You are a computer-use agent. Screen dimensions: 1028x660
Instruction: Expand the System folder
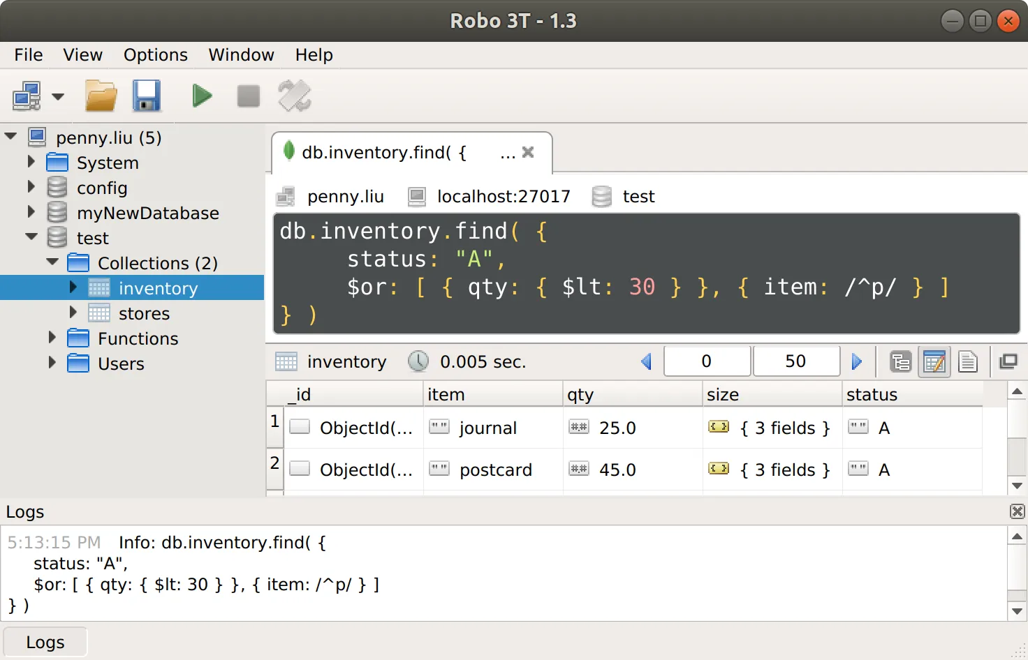point(31,162)
